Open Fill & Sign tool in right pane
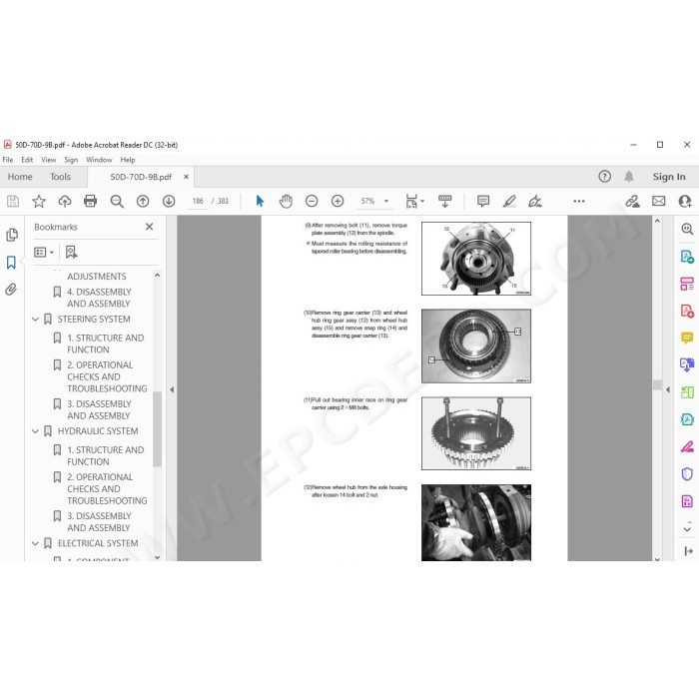Image resolution: width=699 pixels, height=699 pixels. tap(687, 446)
